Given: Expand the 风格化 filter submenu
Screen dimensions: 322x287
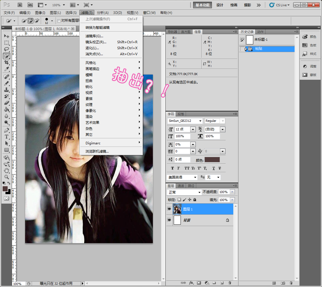Looking at the screenshot, I should pos(111,63).
